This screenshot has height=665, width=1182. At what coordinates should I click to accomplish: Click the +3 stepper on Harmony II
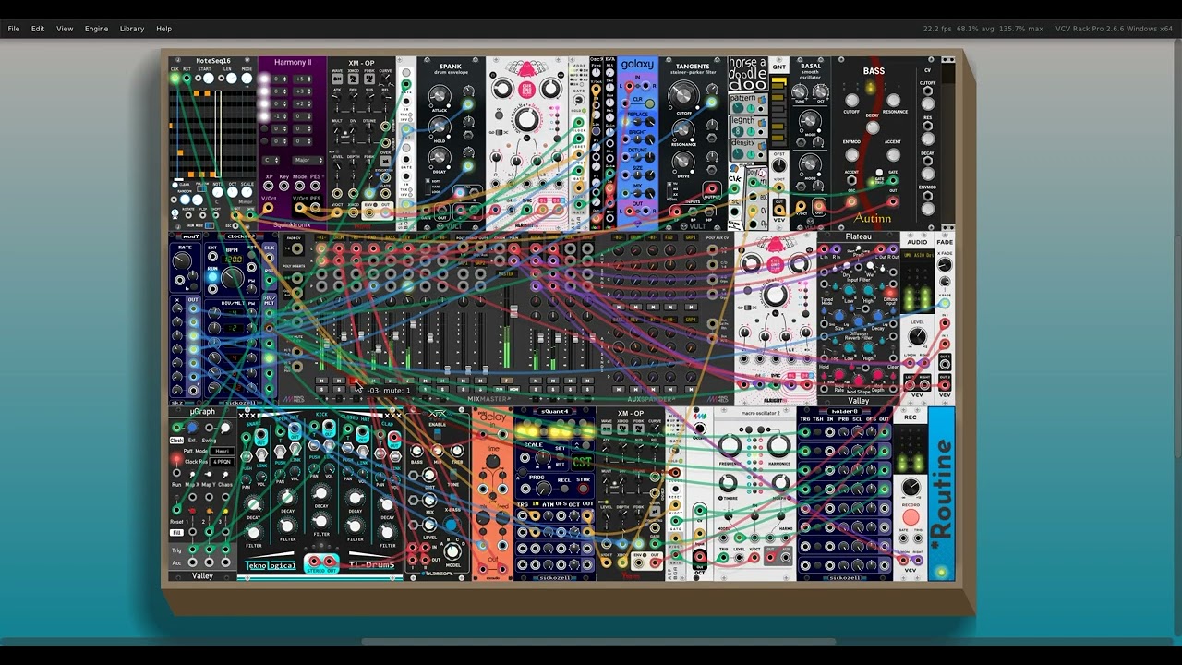pos(303,91)
